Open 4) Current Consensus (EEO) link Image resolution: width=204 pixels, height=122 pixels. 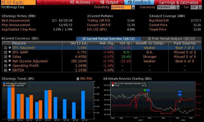pyautogui.click(x=20, y=38)
